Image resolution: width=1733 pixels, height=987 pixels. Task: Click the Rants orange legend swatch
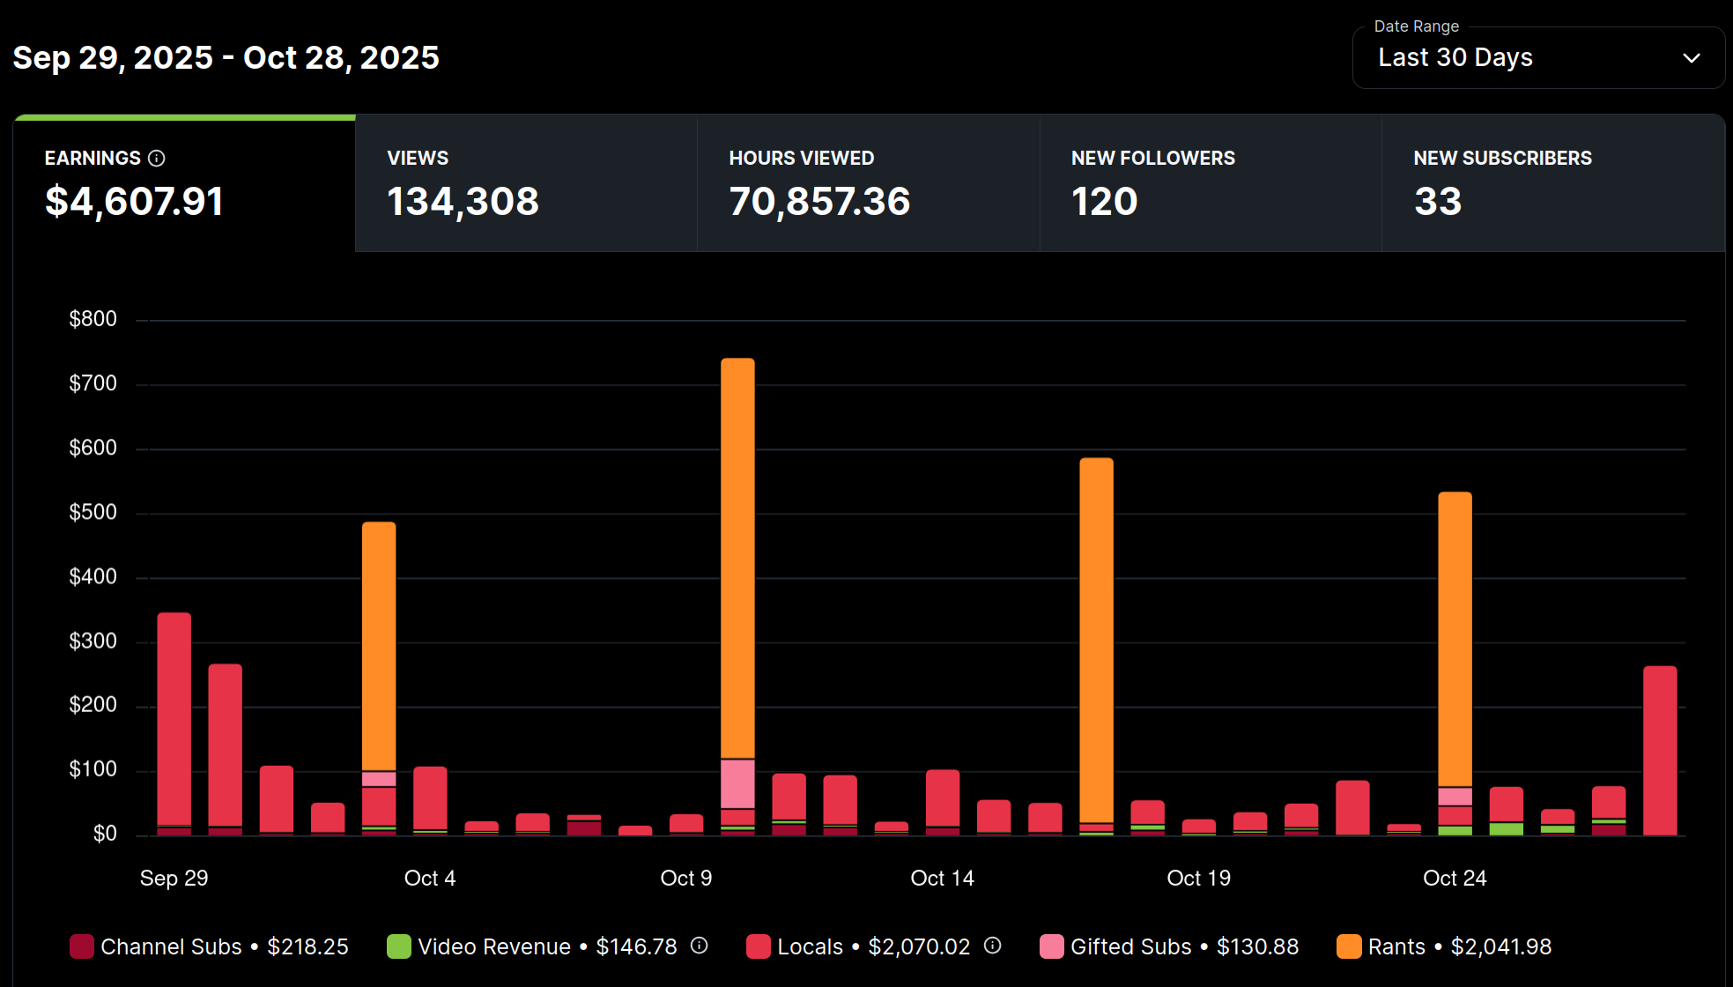[1349, 946]
